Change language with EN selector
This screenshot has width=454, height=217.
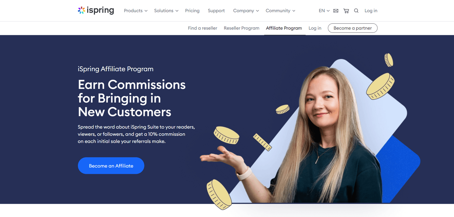click(x=324, y=11)
